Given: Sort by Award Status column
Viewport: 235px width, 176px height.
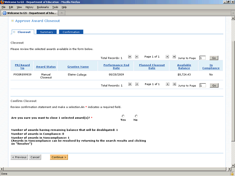Looking at the screenshot, I should click(46, 67).
